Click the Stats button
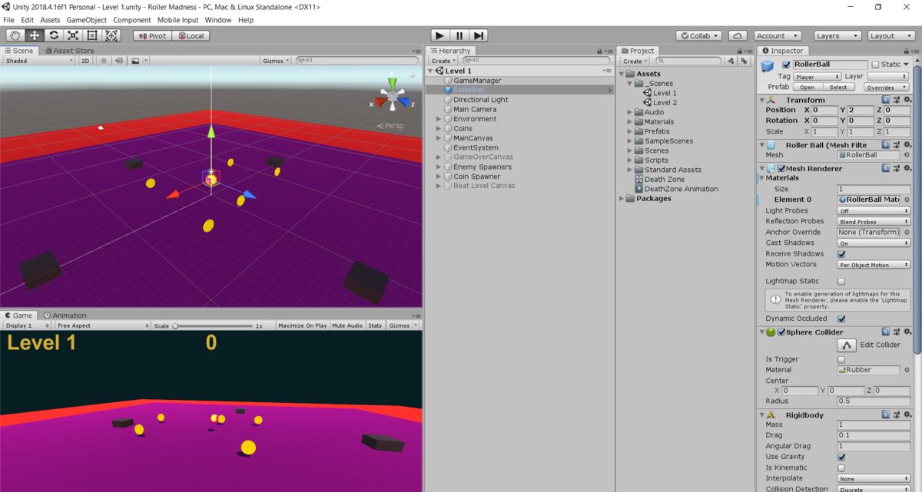 (x=375, y=325)
